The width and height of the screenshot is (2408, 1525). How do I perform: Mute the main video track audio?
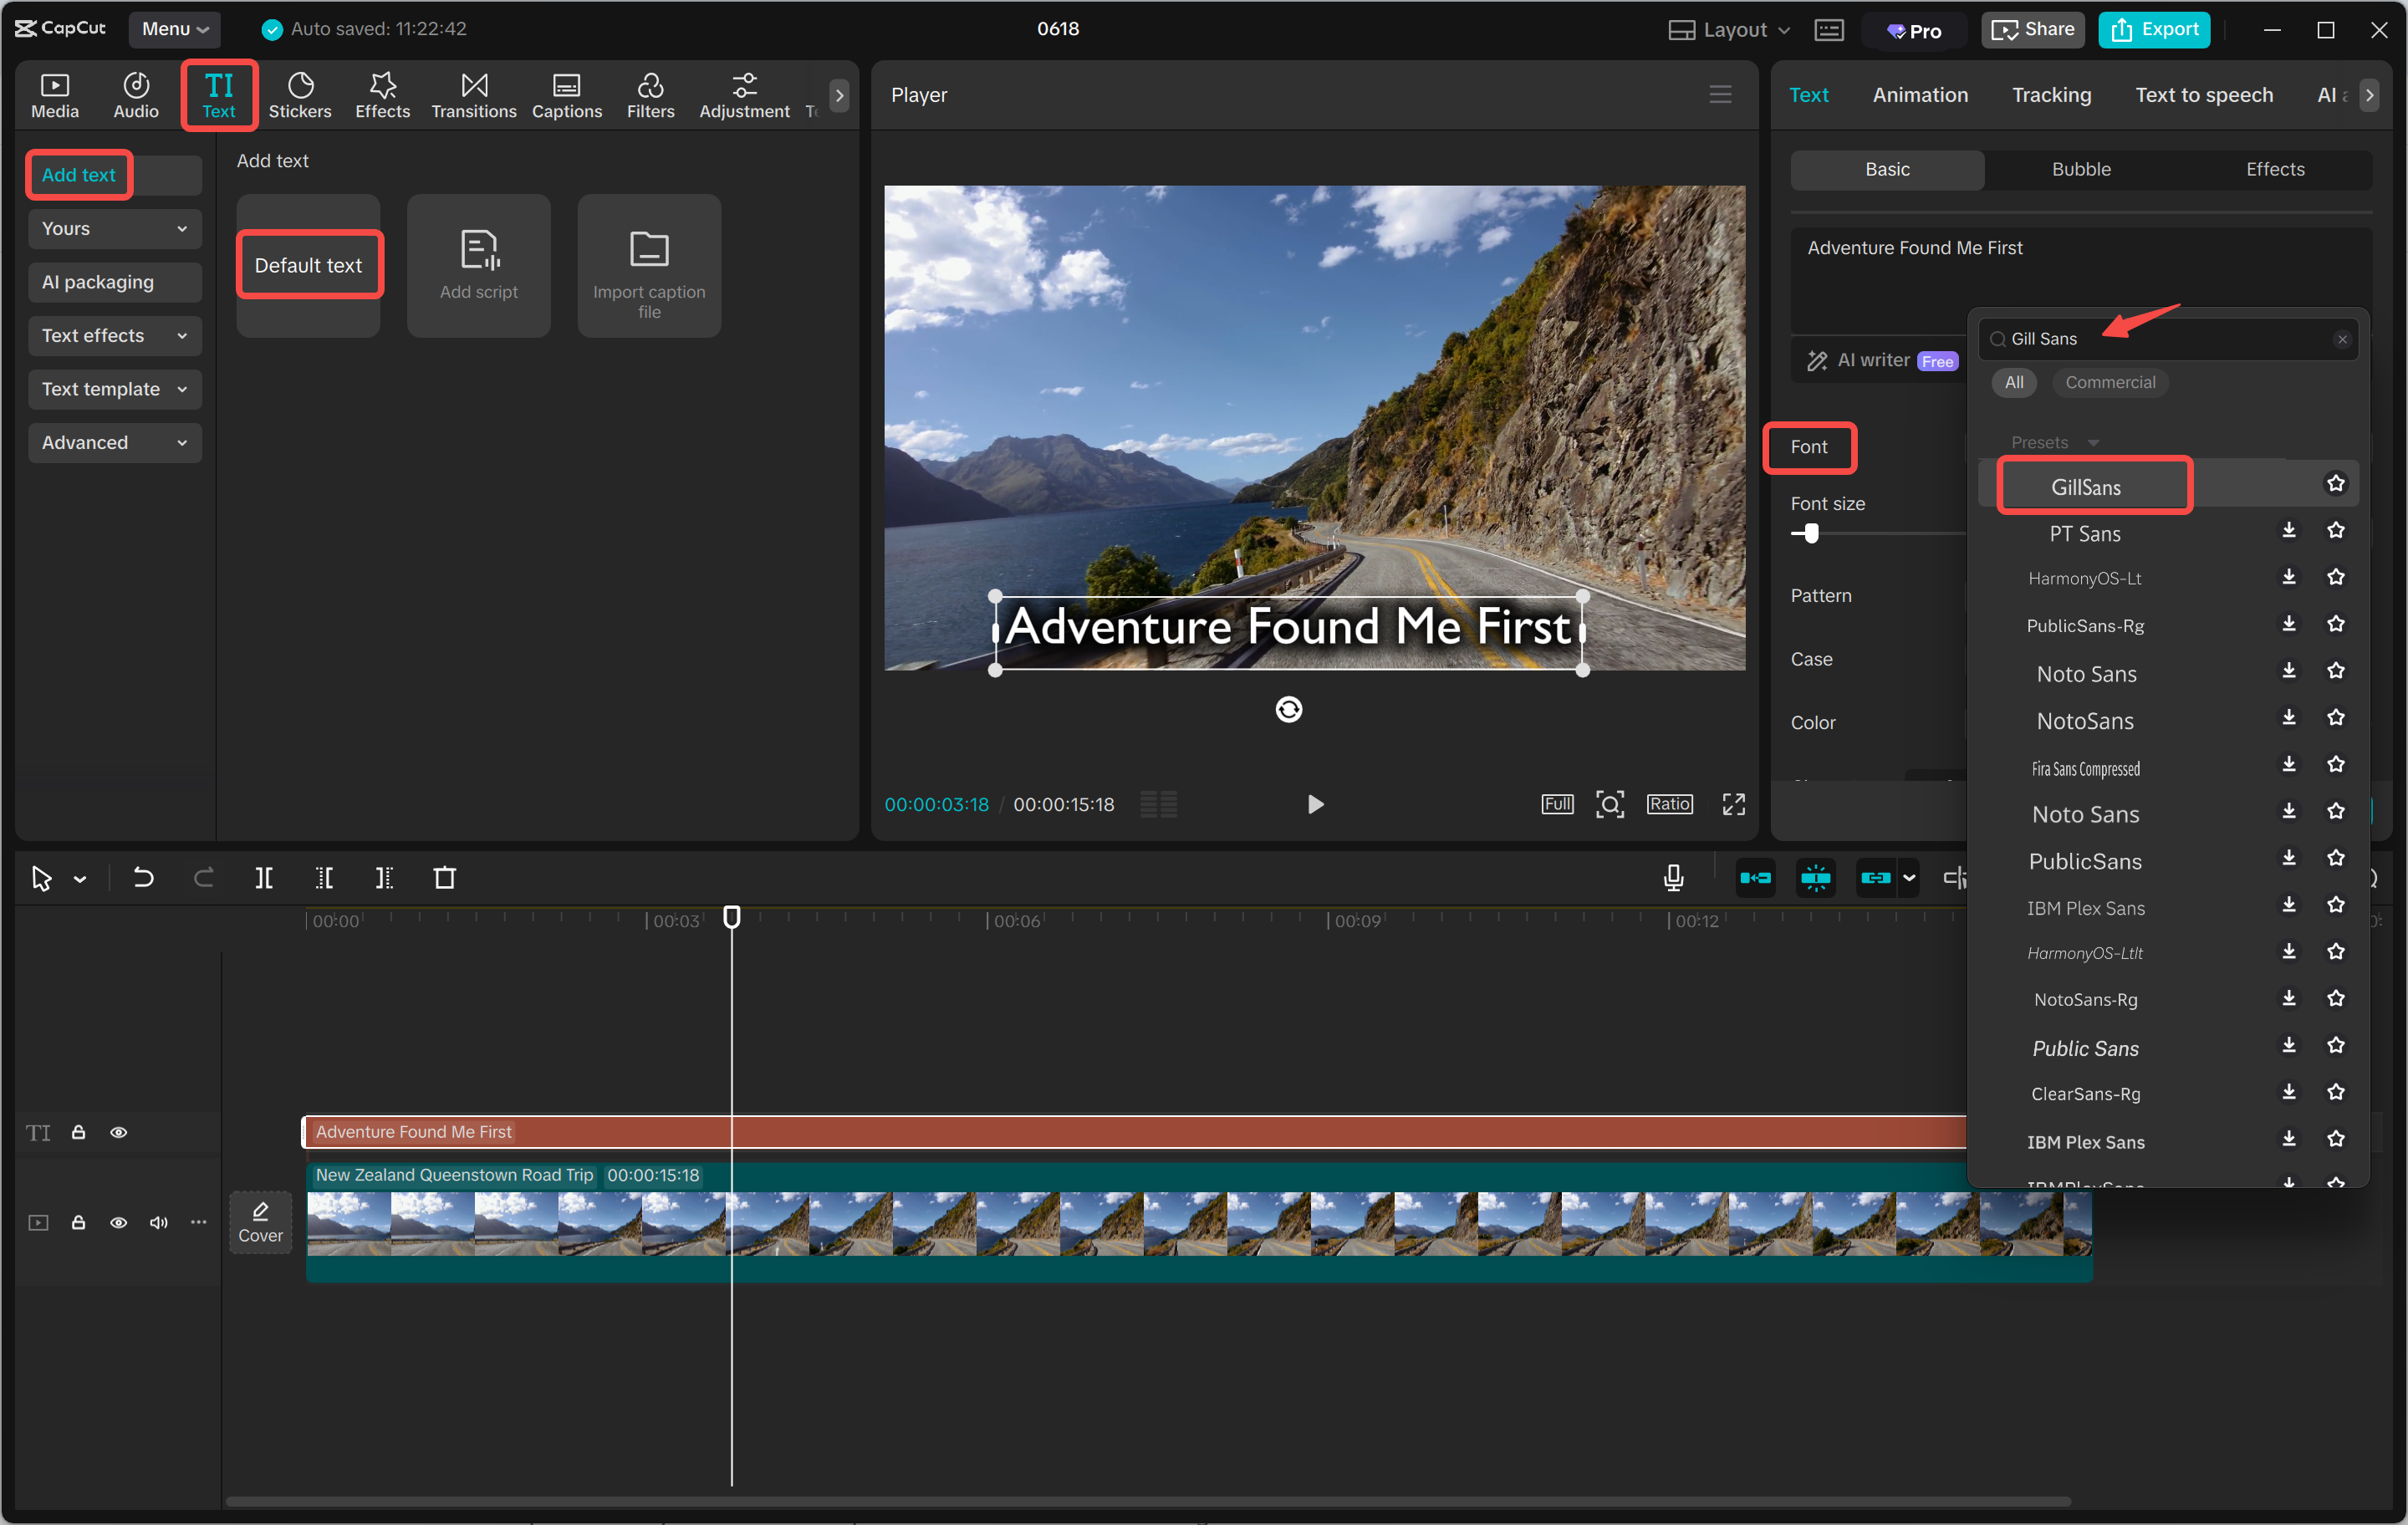point(158,1222)
